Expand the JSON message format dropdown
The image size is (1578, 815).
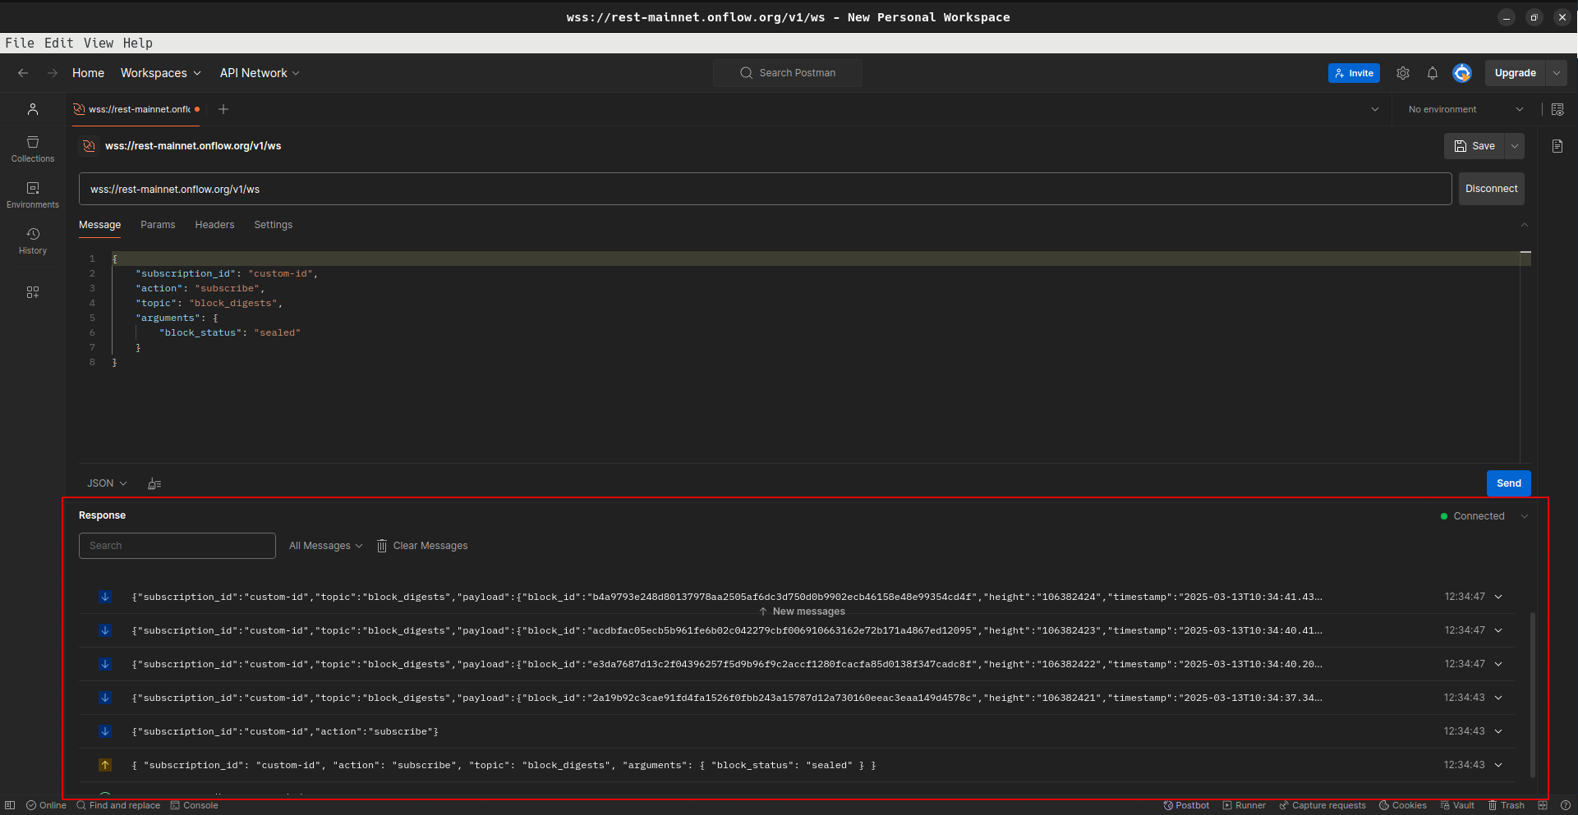point(107,483)
